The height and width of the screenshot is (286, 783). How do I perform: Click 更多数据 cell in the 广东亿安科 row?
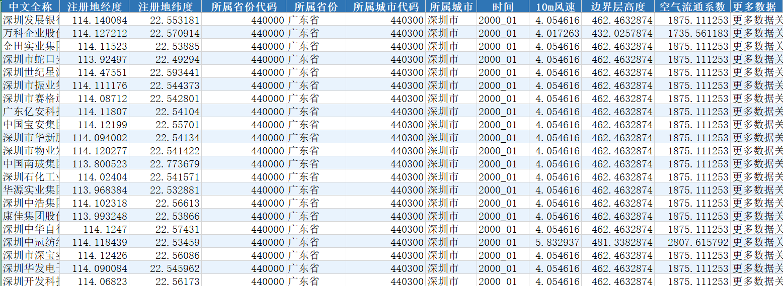[757, 112]
